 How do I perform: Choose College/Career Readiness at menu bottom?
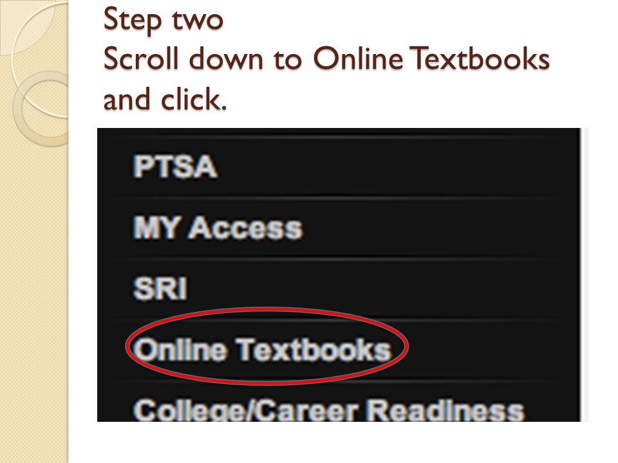(329, 410)
